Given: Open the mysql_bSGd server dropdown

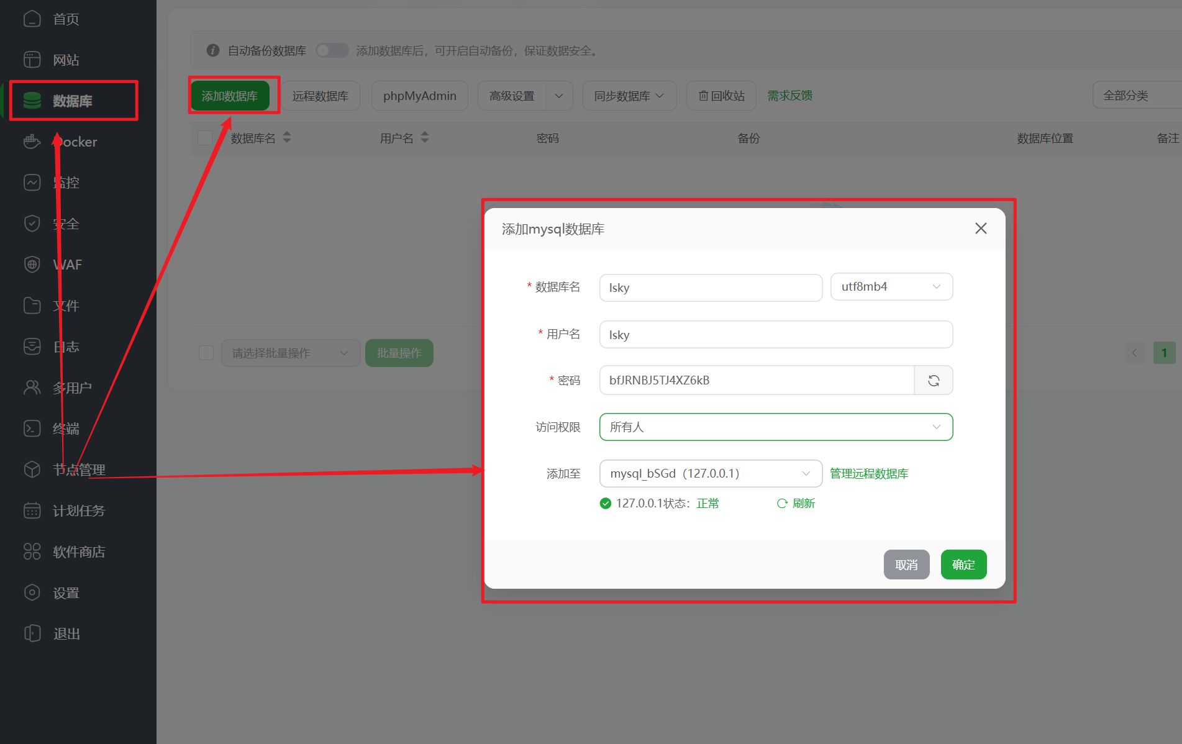Looking at the screenshot, I should [710, 474].
